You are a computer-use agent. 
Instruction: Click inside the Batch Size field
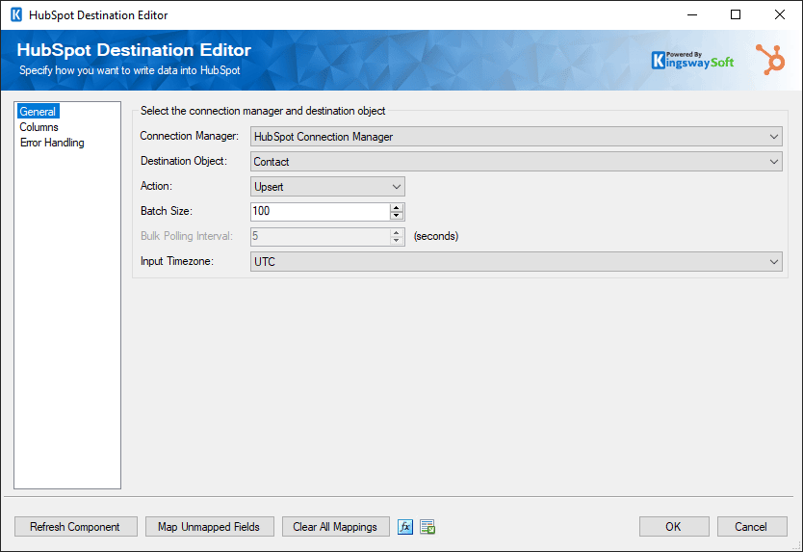coord(320,211)
